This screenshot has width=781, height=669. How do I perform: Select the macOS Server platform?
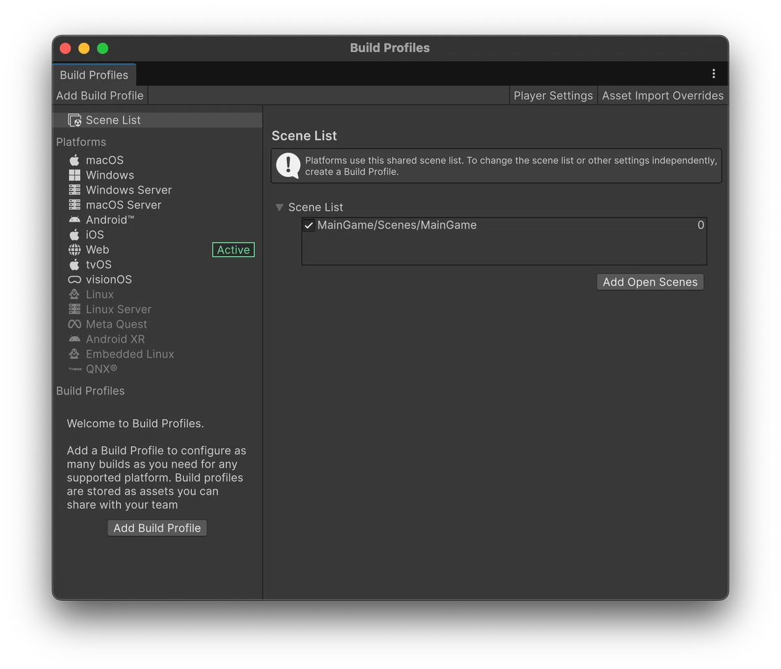tap(158, 205)
